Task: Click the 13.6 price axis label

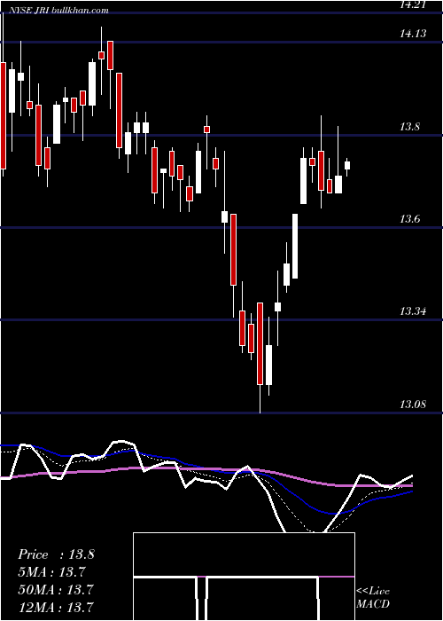Action: pyautogui.click(x=409, y=219)
